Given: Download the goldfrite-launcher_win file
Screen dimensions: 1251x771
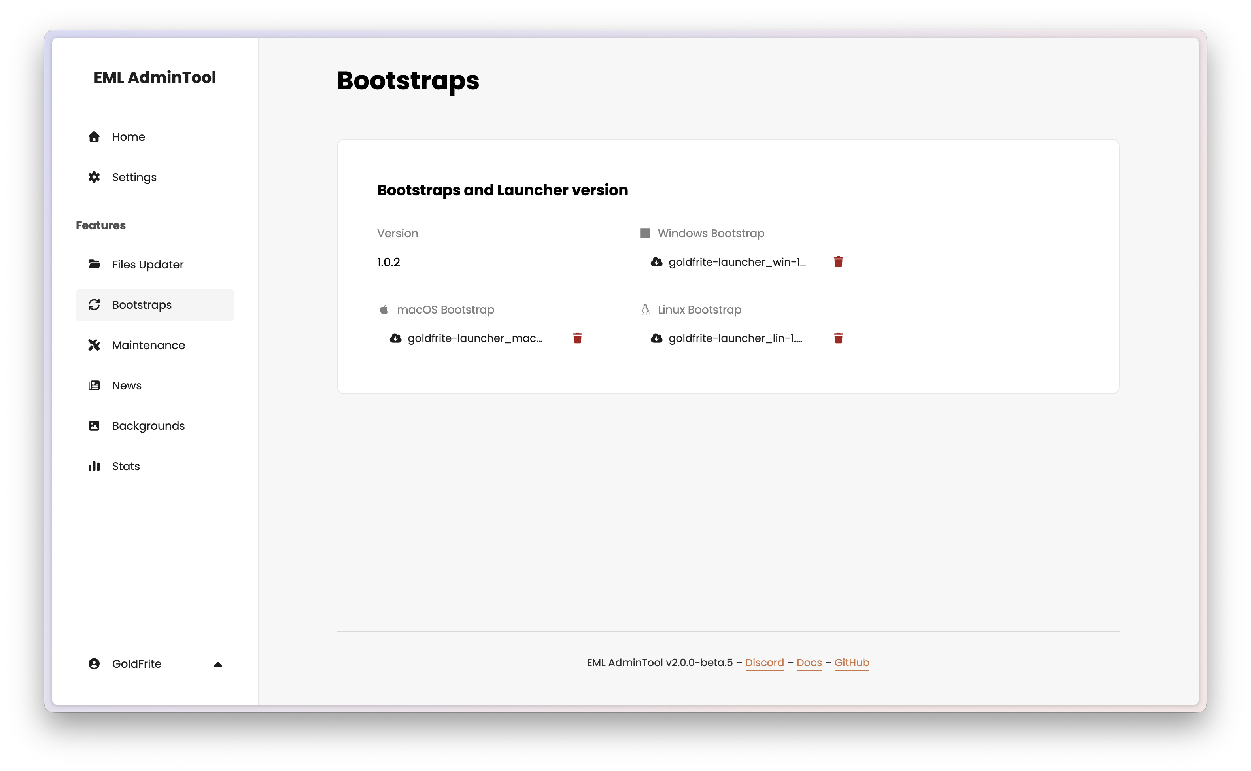Looking at the screenshot, I should (x=656, y=262).
